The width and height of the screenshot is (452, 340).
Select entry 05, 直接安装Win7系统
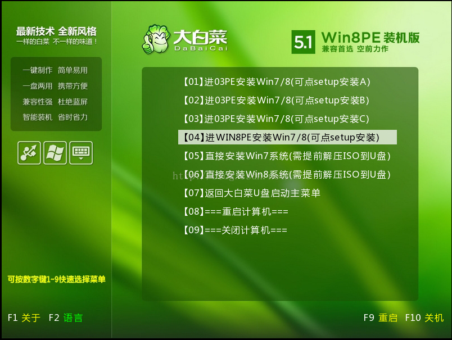(287, 156)
